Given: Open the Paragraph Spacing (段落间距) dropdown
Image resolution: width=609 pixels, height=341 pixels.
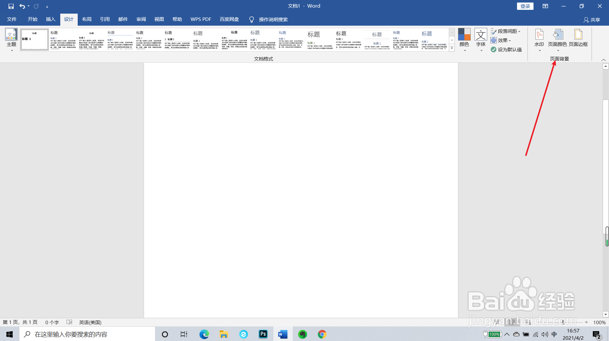Looking at the screenshot, I should coord(506,31).
